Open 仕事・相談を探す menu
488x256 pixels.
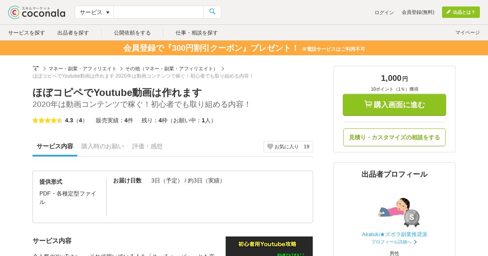197,33
